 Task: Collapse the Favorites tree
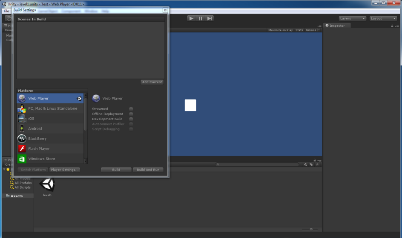point(4,169)
